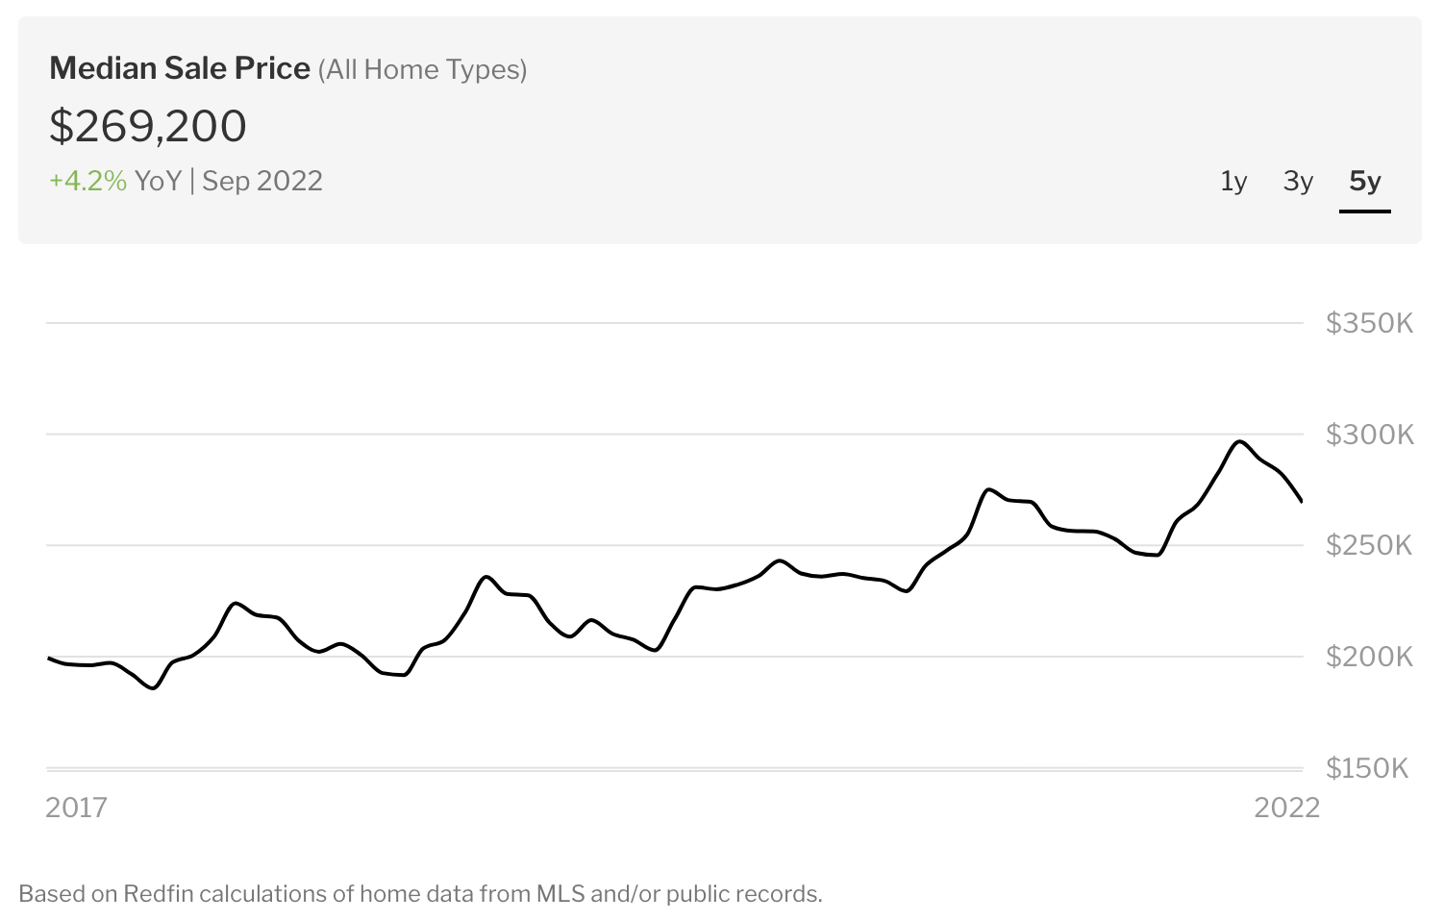The image size is (1444, 921).
Task: Click the $300K axis label
Action: (1369, 435)
